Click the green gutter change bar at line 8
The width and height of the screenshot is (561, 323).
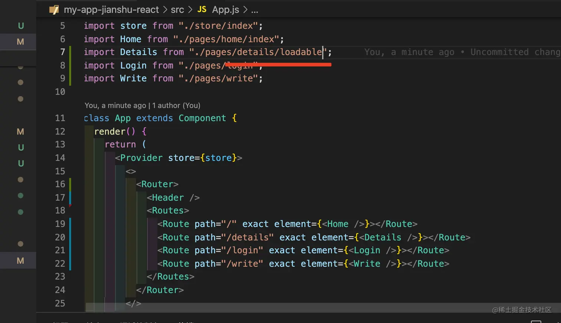click(x=70, y=66)
